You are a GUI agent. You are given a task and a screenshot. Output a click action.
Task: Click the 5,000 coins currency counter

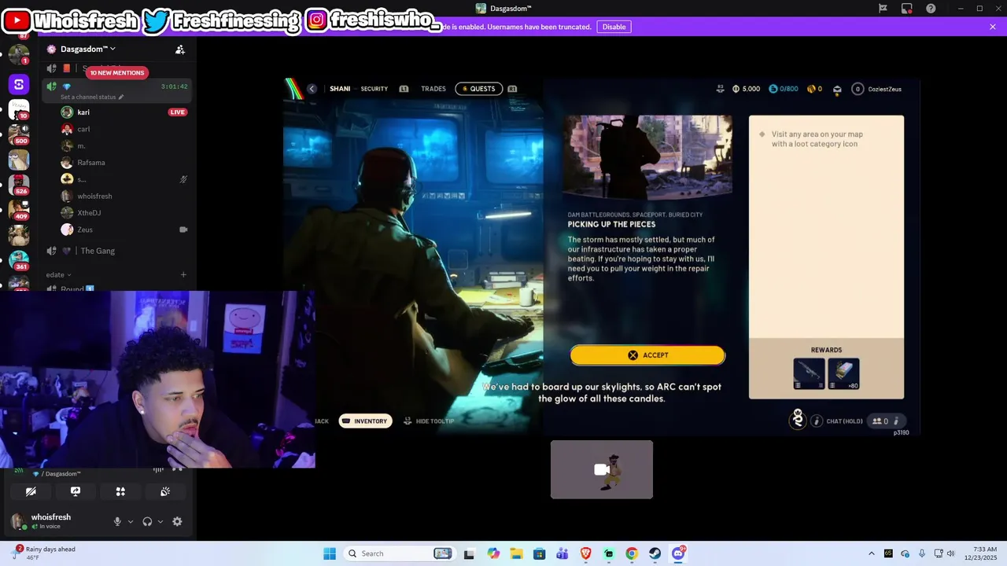pos(746,89)
